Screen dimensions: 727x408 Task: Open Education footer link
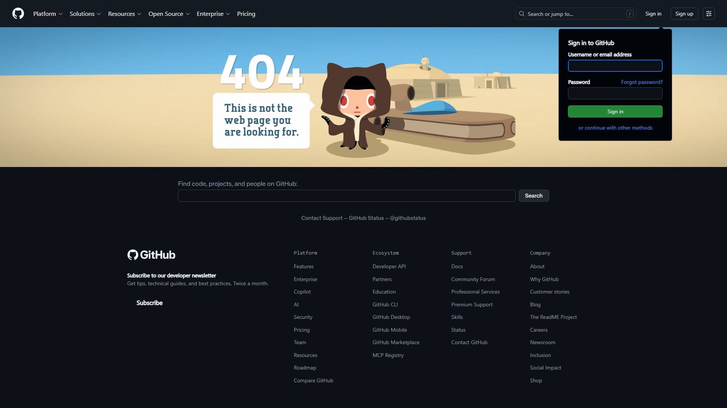coord(384,292)
